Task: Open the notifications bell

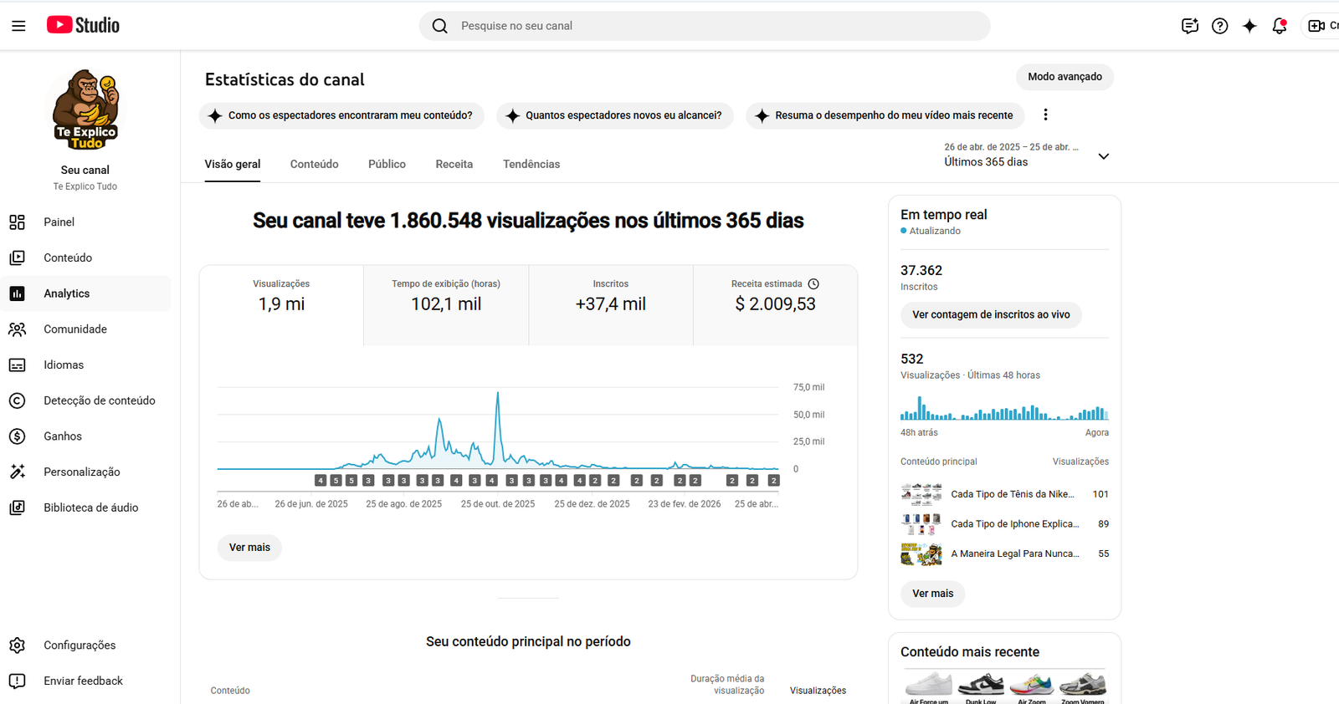Action: pyautogui.click(x=1279, y=26)
